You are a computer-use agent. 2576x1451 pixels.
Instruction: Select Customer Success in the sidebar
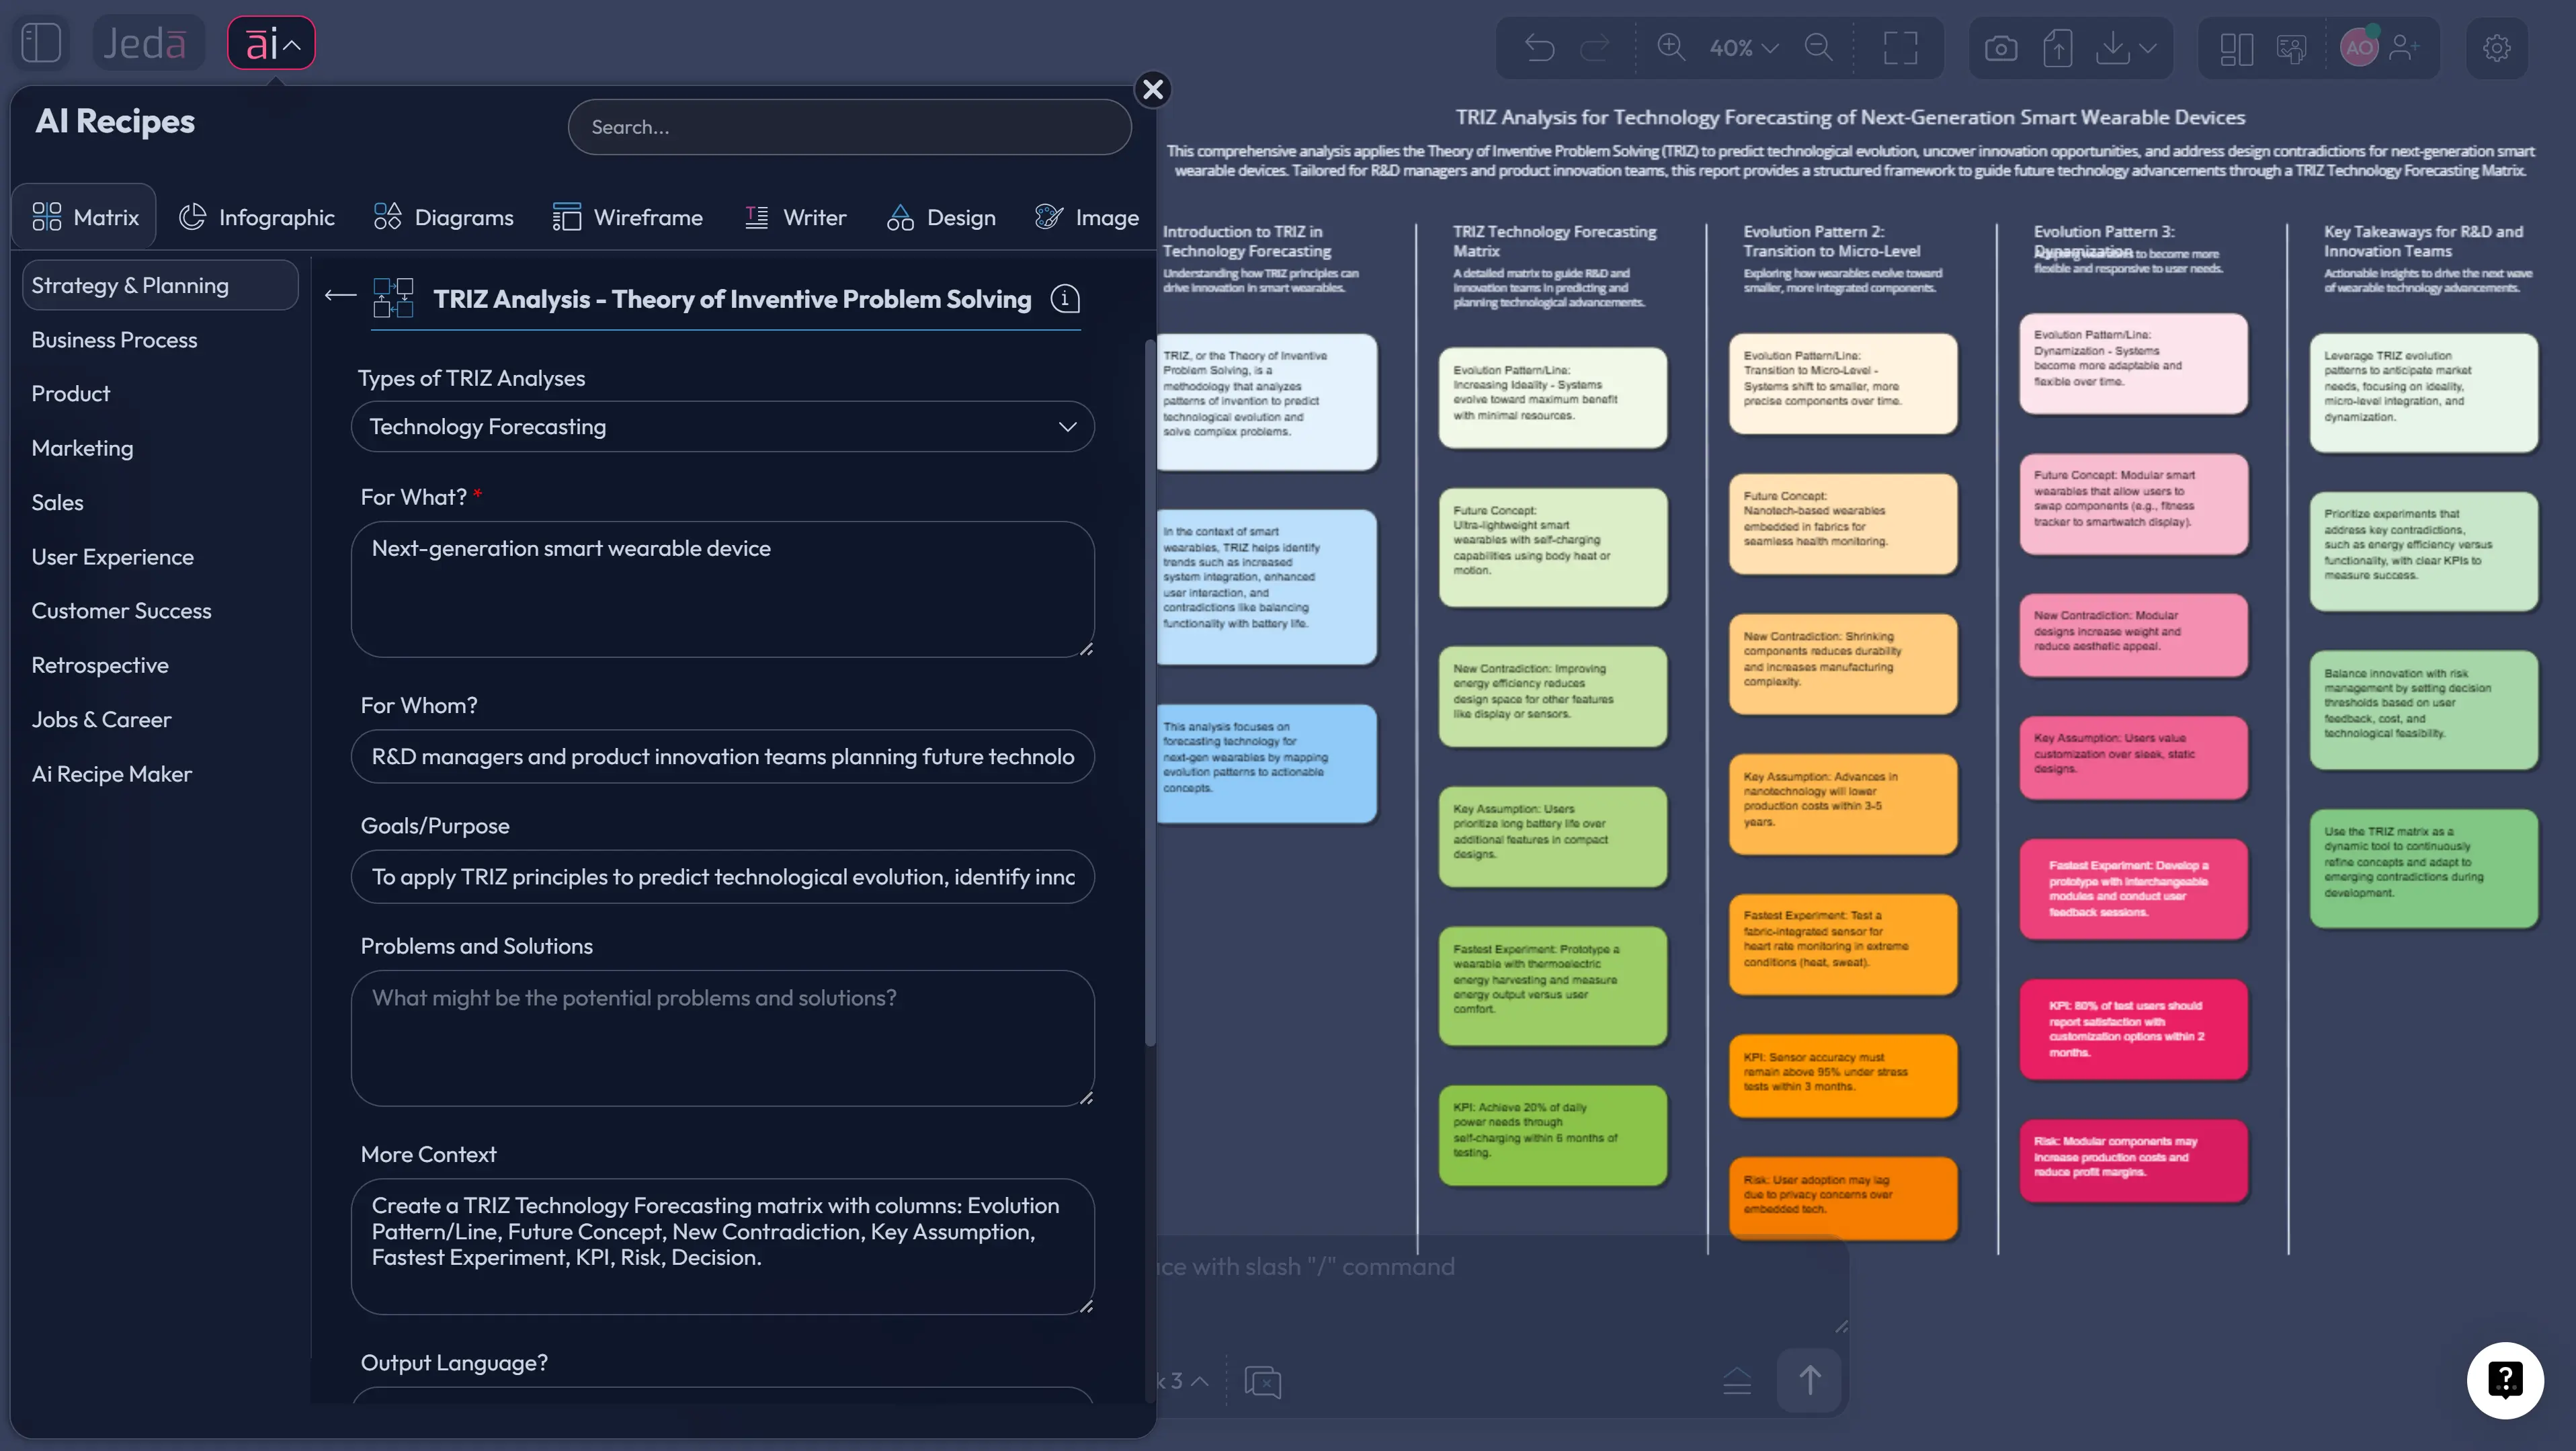coord(121,610)
